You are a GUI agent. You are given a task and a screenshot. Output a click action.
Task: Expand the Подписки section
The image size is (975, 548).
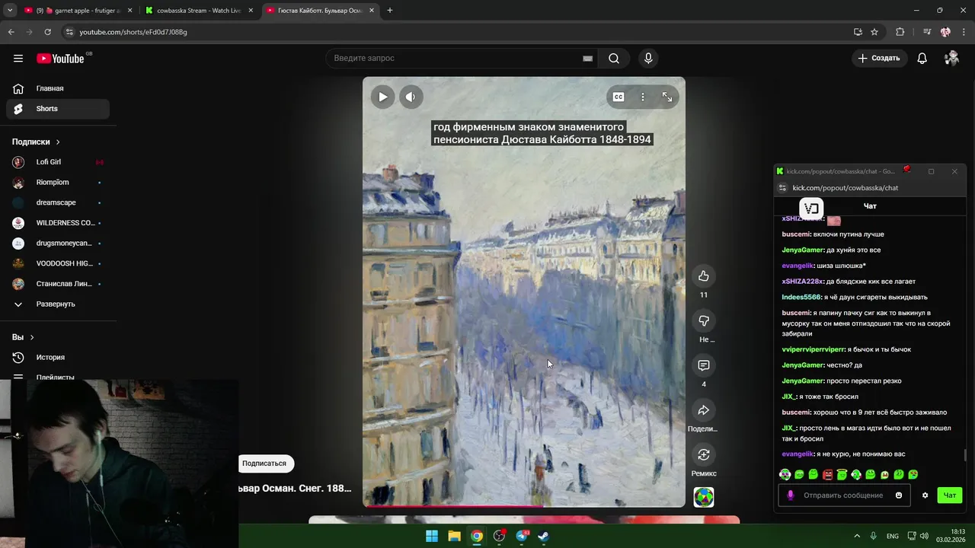click(x=36, y=142)
